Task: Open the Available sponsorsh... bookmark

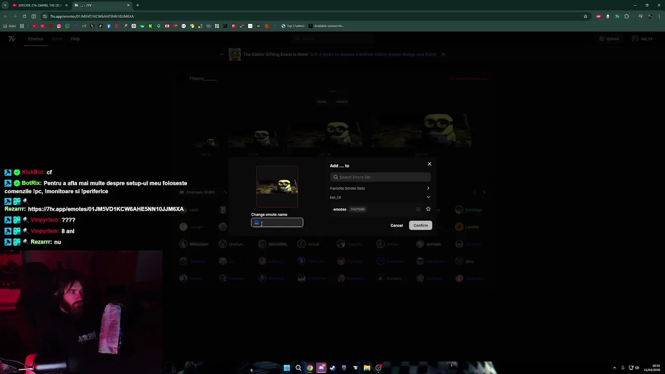Action: tap(326, 26)
